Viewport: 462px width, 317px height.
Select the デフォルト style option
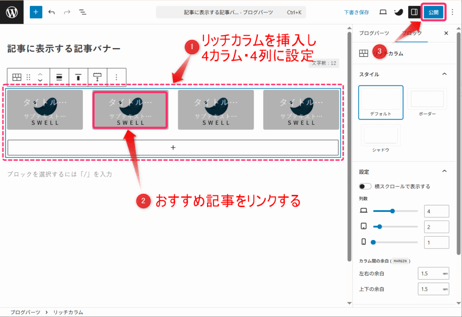click(x=381, y=102)
